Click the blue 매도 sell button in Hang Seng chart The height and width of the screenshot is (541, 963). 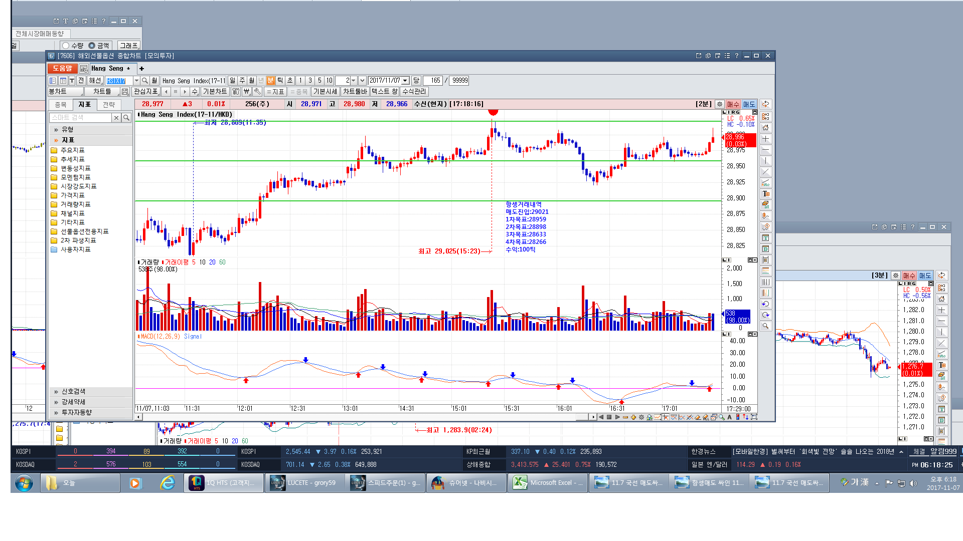tap(749, 104)
